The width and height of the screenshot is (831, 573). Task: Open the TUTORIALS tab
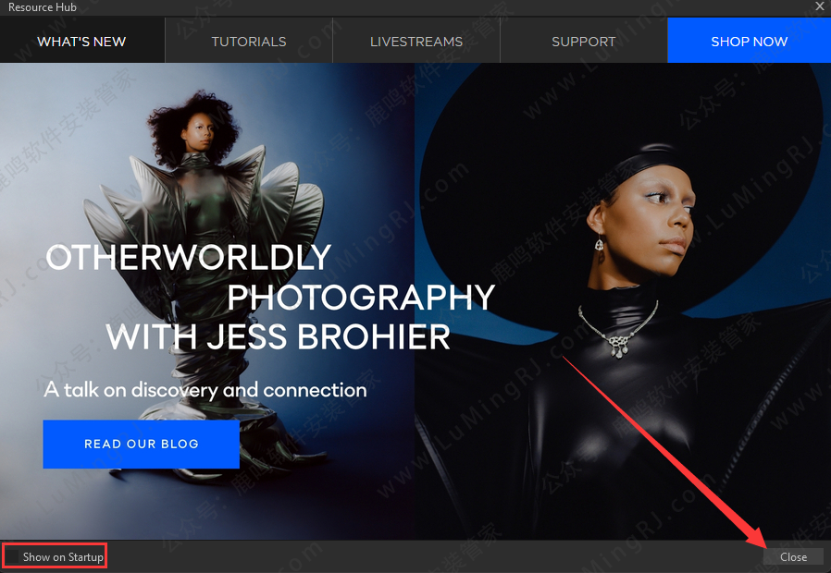248,41
